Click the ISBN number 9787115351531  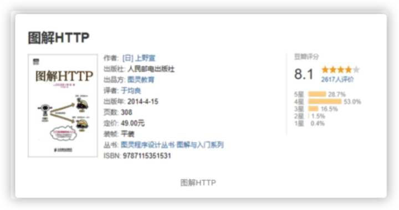[x=147, y=156]
